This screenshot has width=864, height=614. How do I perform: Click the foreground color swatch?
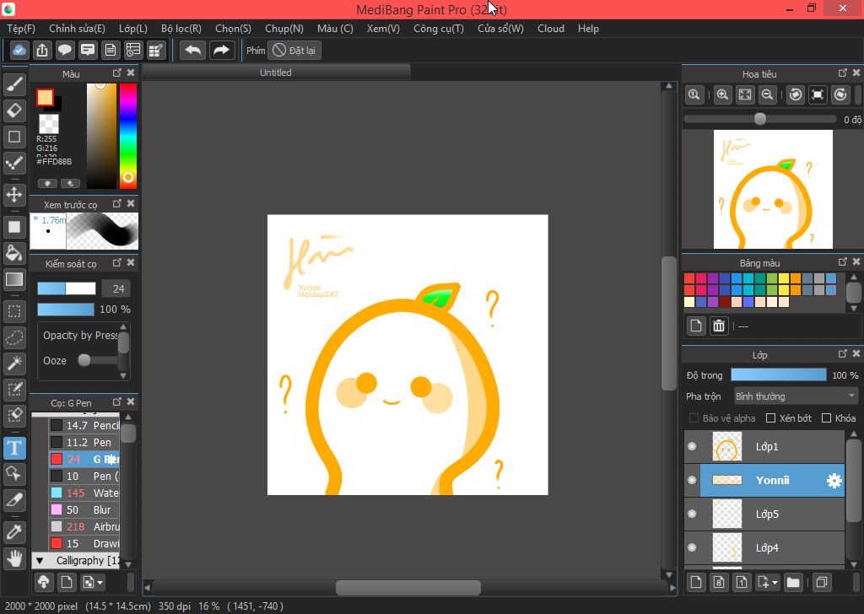point(46,98)
